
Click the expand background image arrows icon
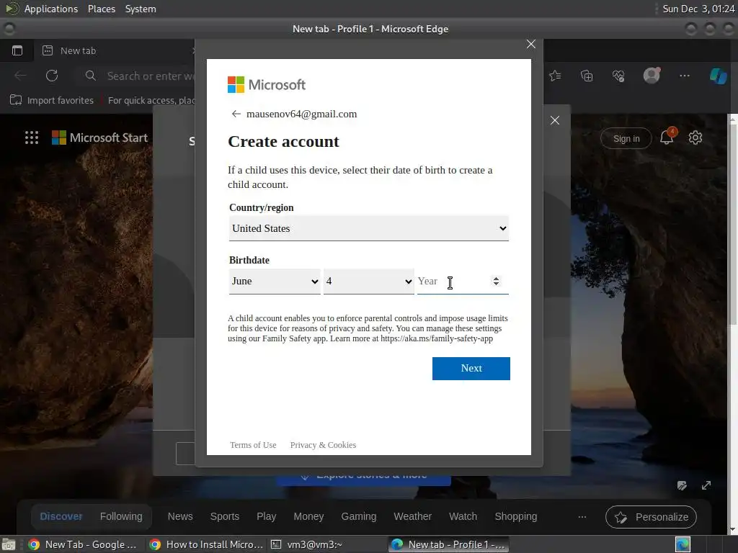tap(706, 485)
